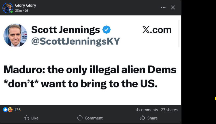This screenshot has height=124, width=216.
Task: Click the blue verified checkmark badge
Action: 107,30
